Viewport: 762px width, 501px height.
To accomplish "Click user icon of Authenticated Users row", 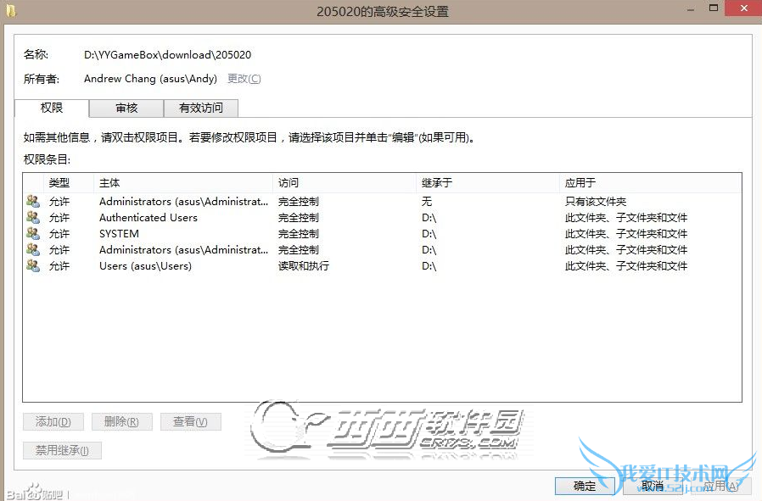I will pyautogui.click(x=33, y=217).
